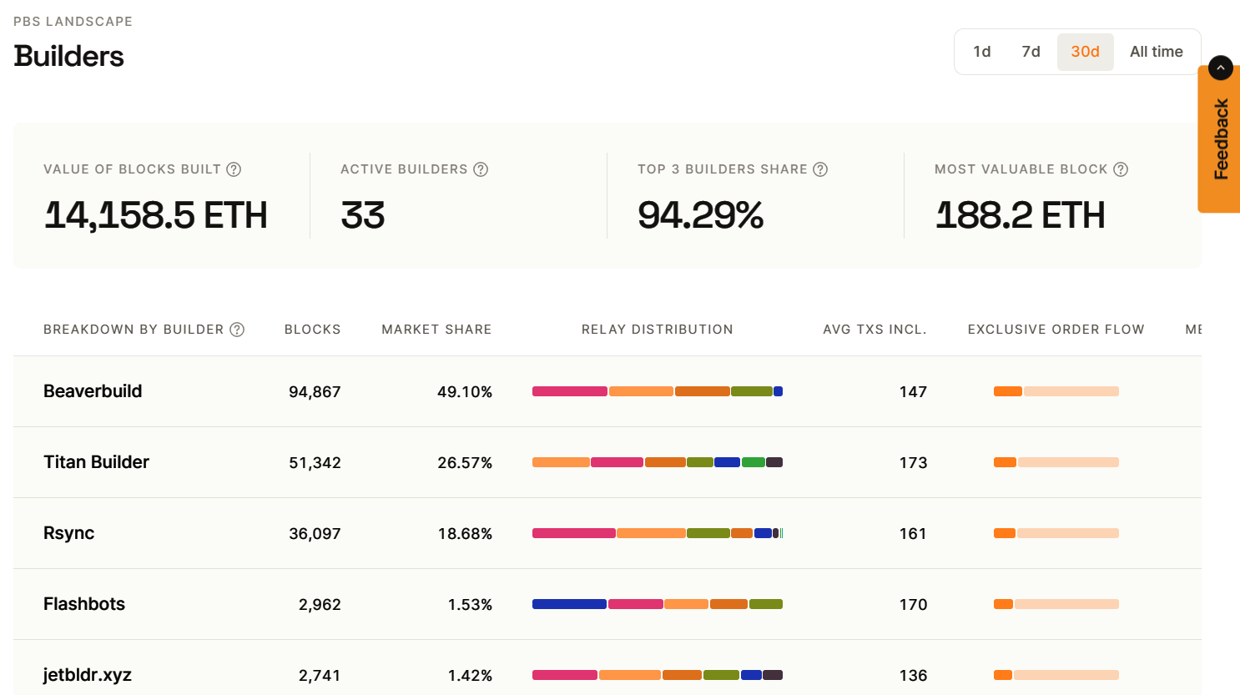The width and height of the screenshot is (1240, 695).
Task: Click help icon next to Breakdown by Builder
Action: (237, 330)
